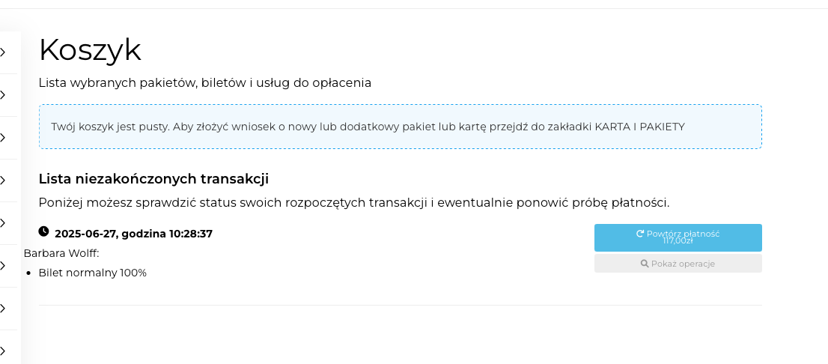Click the sixth left sidebar chevron arrow

[x=3, y=266]
